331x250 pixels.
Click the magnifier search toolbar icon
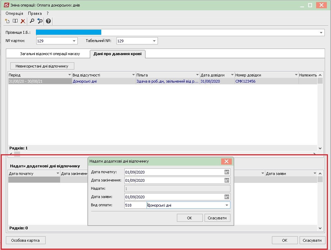coord(32,21)
